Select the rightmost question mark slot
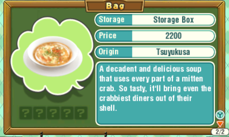This screenshot has height=137, width=229. [81, 113]
